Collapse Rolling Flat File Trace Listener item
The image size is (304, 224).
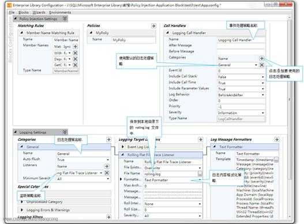[x=122, y=155]
